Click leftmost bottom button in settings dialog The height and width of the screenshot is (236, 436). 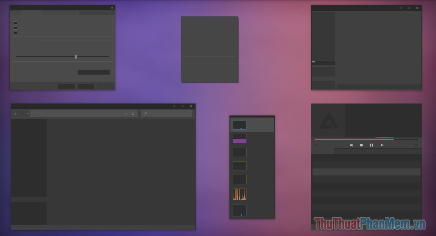67,86
